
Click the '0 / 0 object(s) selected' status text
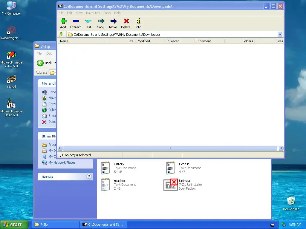[x=74, y=155]
